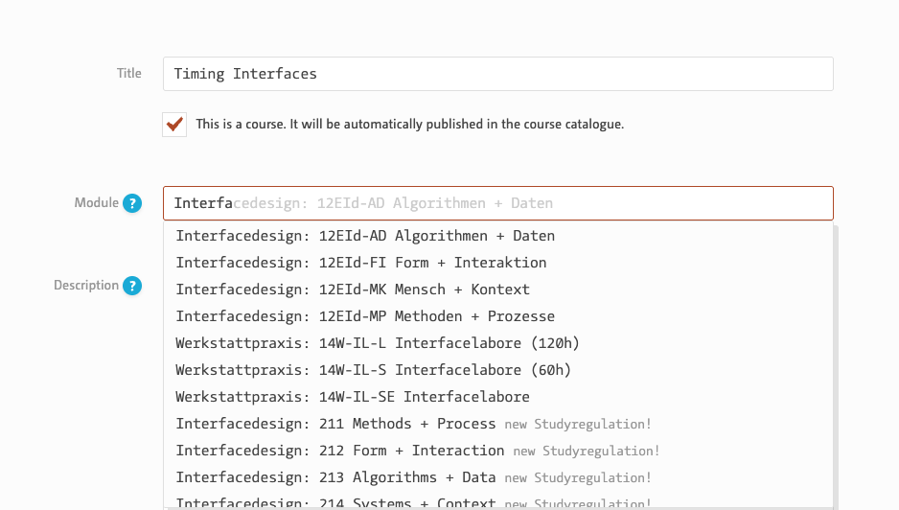Select 12EId-AD Algorithmen + Daten option
This screenshot has height=510, width=899.
(x=497, y=236)
